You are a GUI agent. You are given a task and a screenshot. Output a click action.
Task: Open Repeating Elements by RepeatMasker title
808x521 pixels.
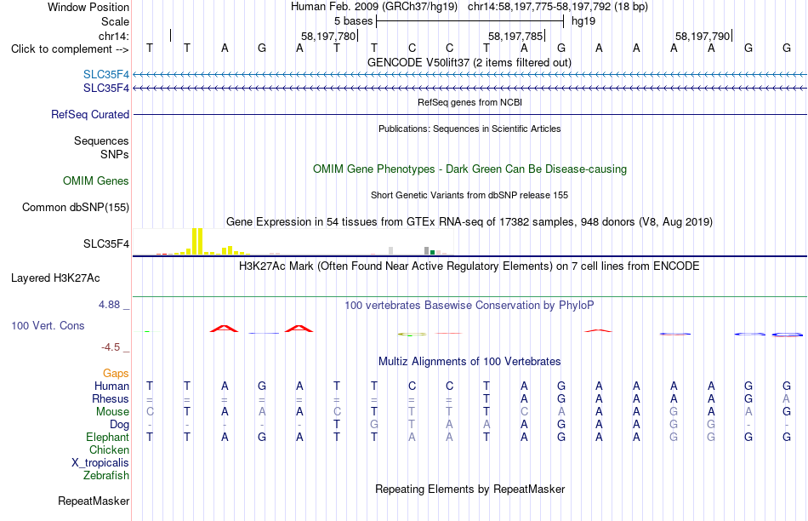click(x=470, y=489)
